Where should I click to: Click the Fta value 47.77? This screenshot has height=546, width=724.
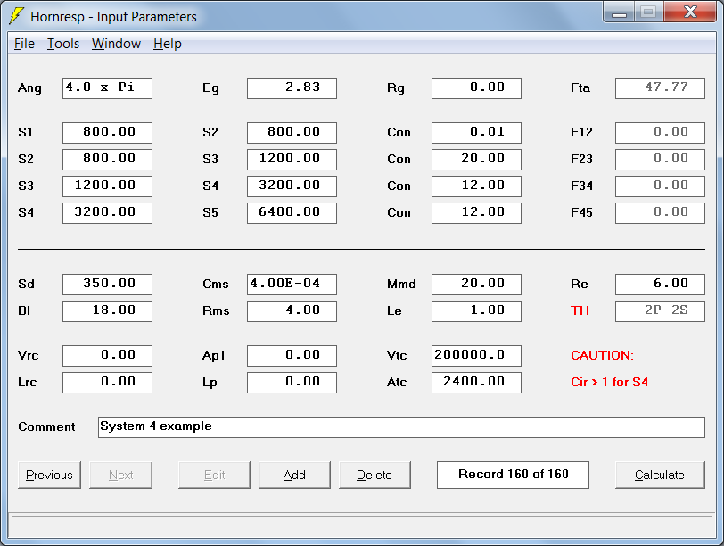pos(661,88)
